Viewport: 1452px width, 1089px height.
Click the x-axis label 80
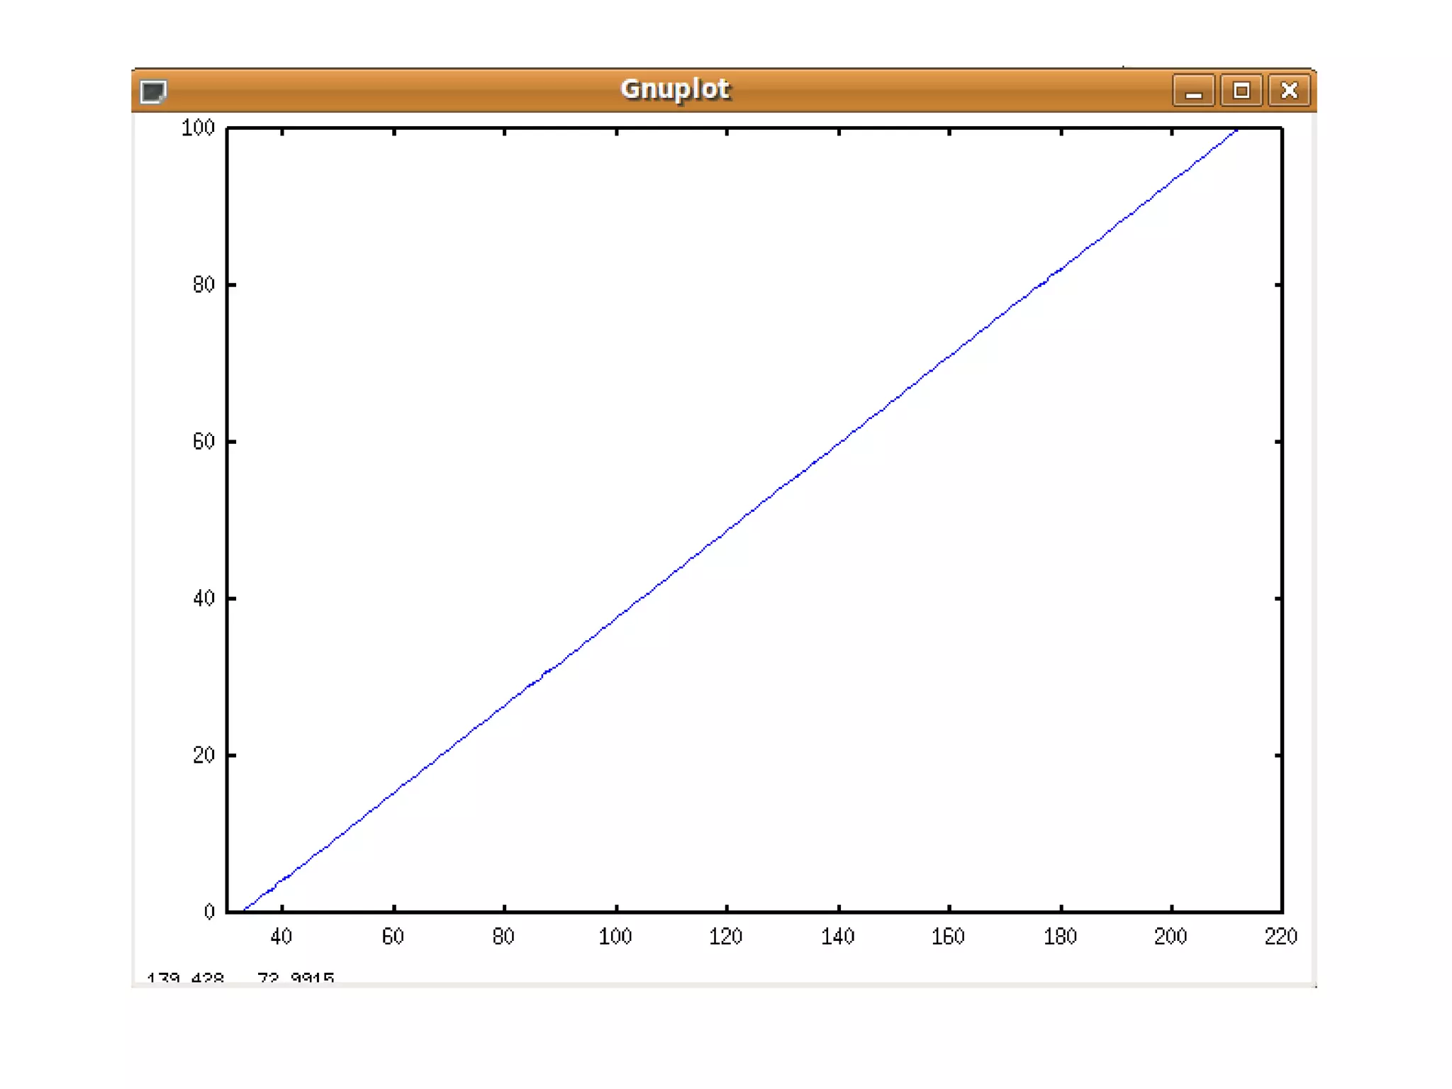[x=503, y=937]
